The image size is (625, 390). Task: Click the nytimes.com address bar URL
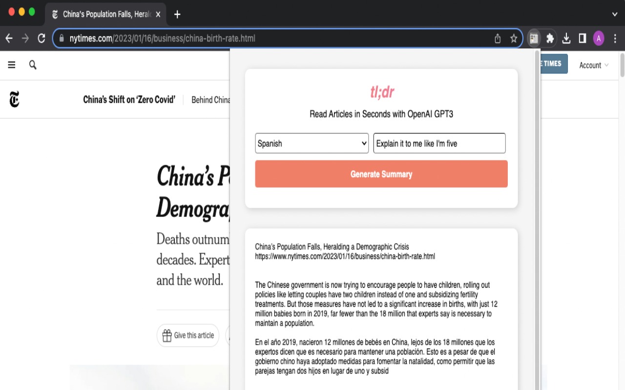pos(162,39)
